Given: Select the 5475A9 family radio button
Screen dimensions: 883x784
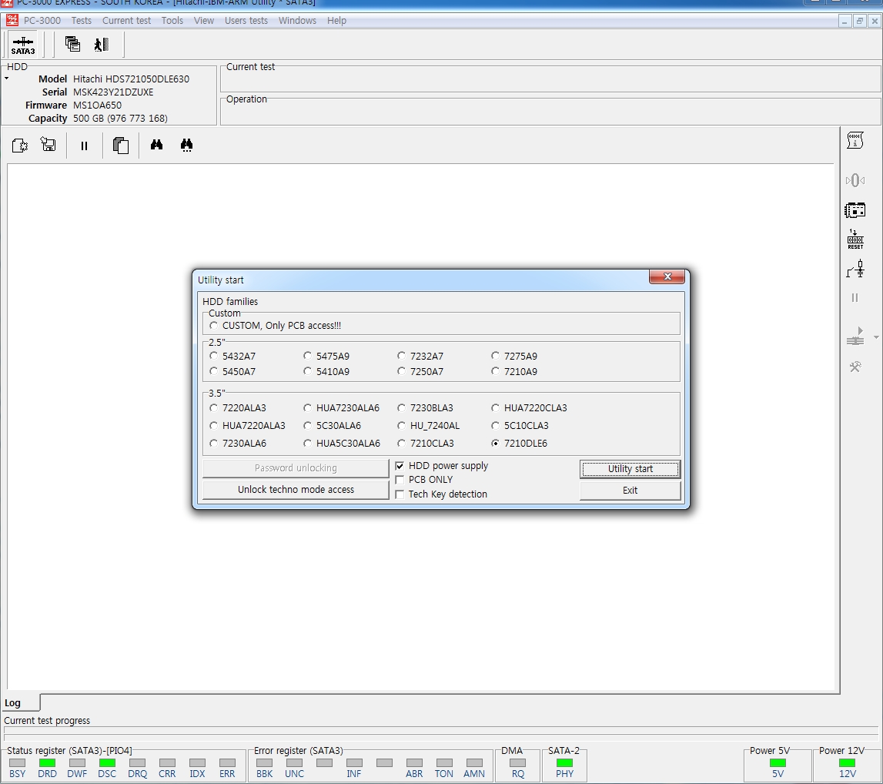Looking at the screenshot, I should 307,356.
